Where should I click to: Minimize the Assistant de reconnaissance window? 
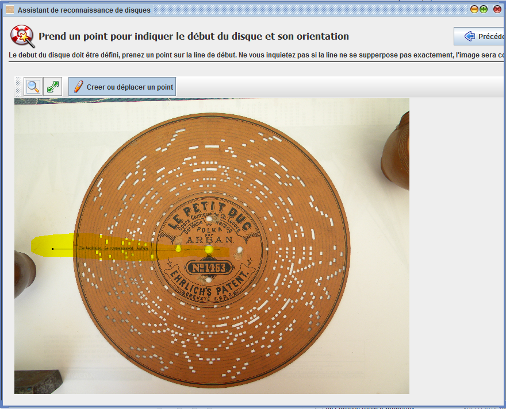point(474,10)
